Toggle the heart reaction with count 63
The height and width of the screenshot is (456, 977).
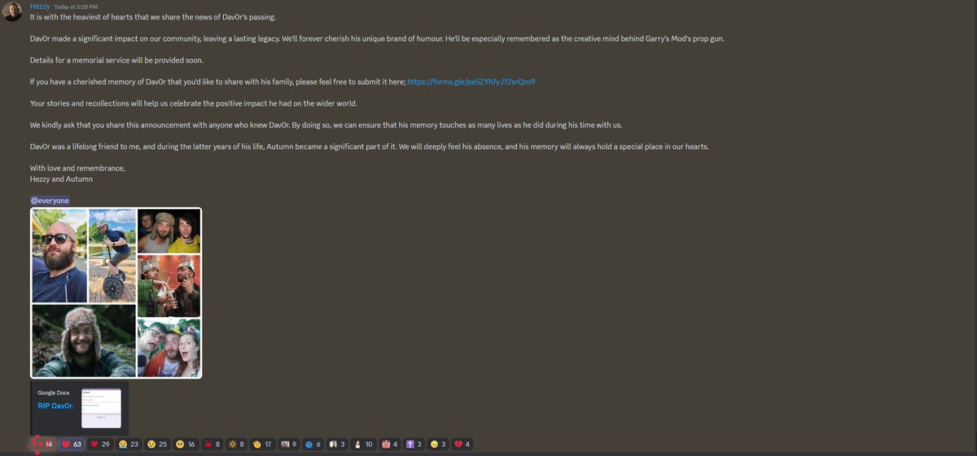(73, 445)
